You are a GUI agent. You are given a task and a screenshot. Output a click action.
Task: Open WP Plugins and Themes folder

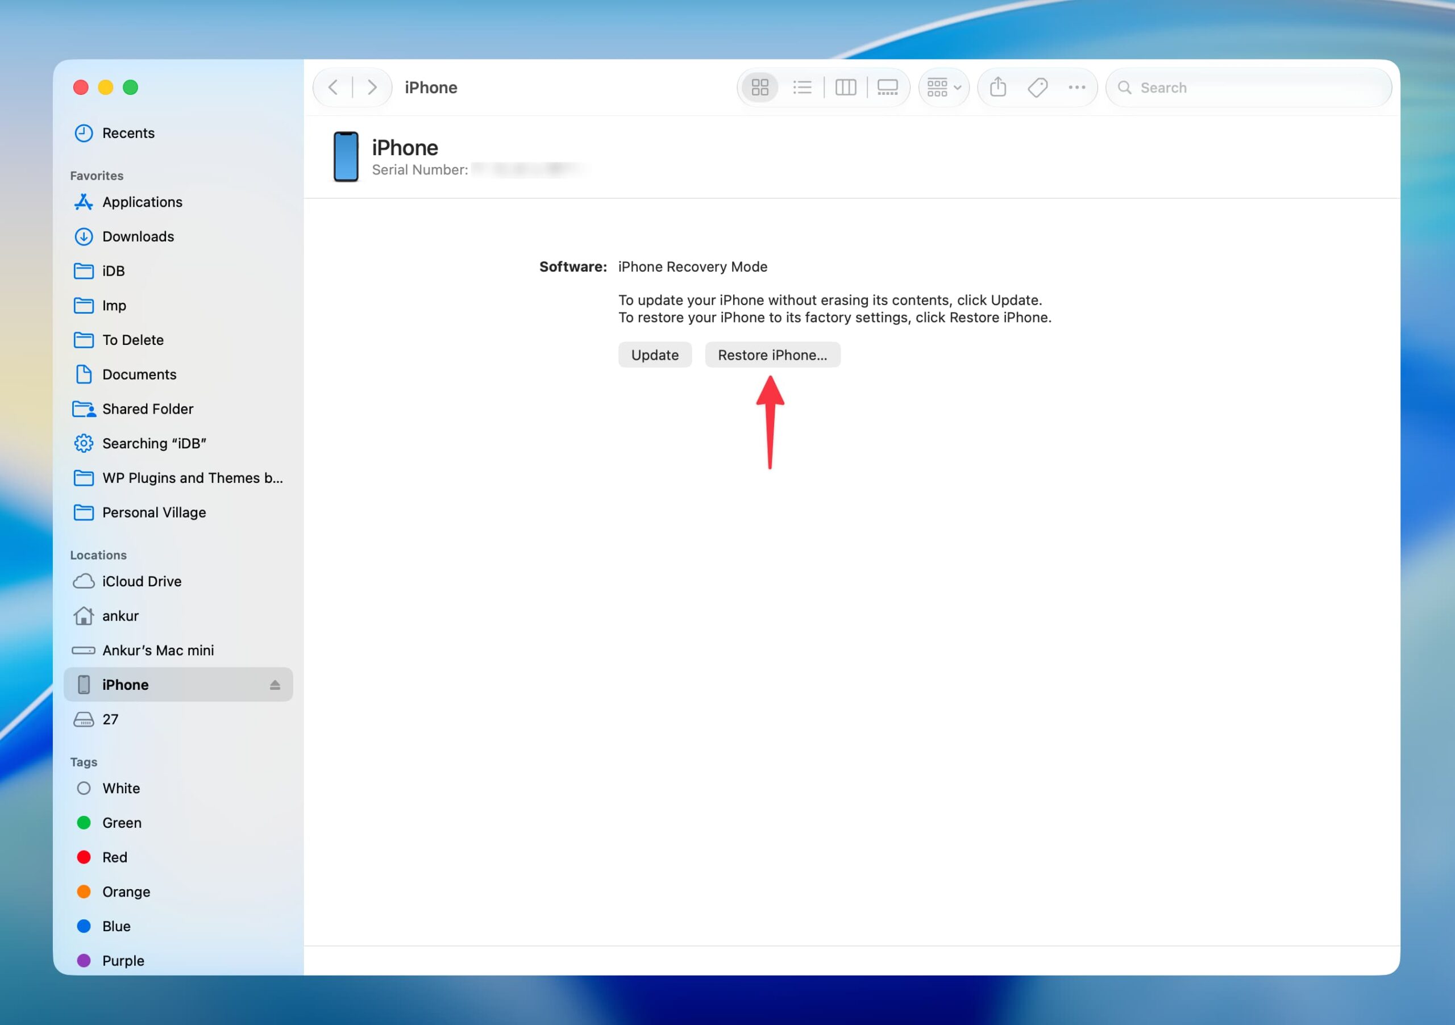[x=178, y=478]
